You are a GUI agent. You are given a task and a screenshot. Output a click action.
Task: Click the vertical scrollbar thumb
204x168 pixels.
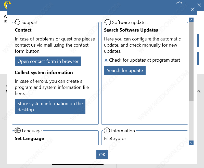191,61
